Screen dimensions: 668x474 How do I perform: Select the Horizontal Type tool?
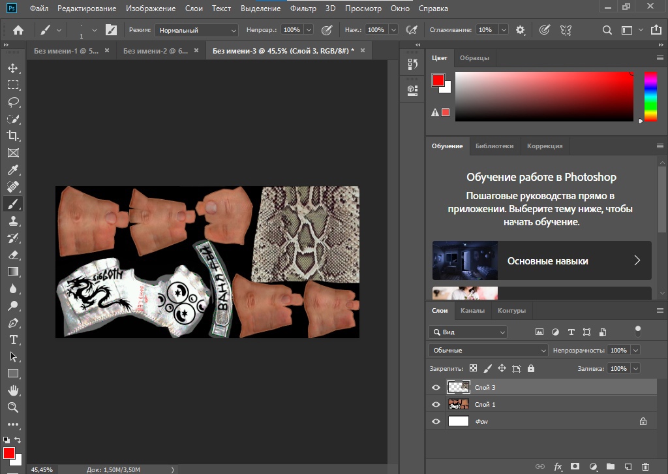point(12,340)
